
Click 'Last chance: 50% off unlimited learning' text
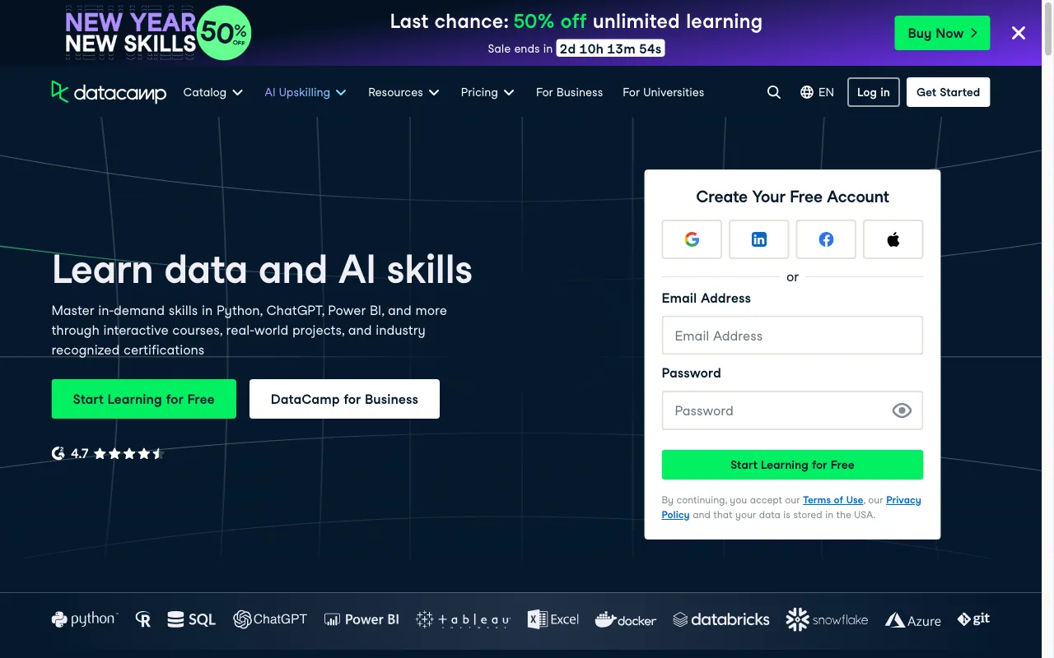tap(576, 21)
